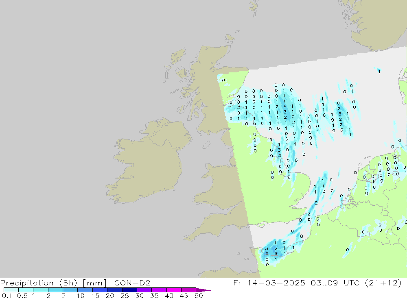407x298 pixels.
Task: Click the '4' precipitation value over the North Sea
Action: tap(285, 107)
